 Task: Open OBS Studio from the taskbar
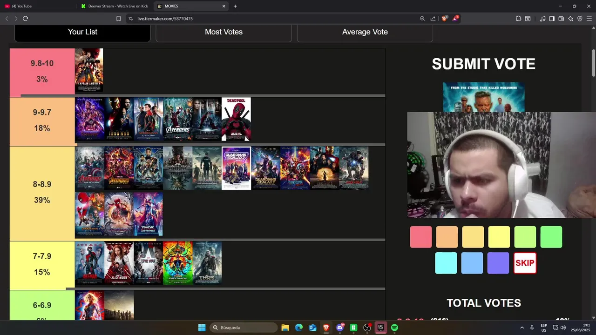[x=367, y=328]
